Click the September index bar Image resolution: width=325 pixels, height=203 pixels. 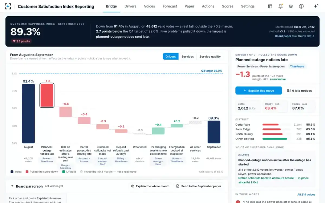click(x=214, y=132)
